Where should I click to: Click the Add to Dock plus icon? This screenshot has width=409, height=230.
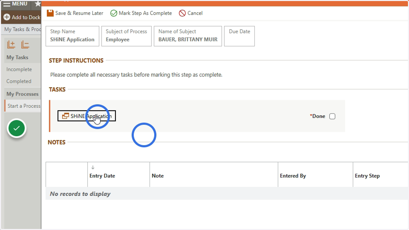tap(7, 17)
